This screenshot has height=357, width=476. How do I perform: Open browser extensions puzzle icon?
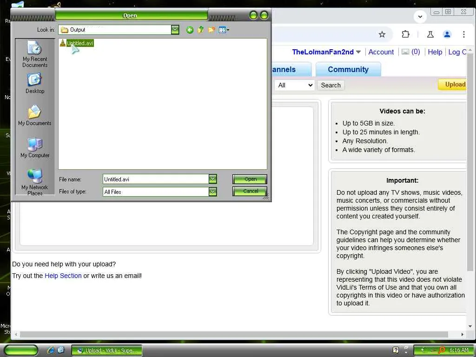point(405,34)
